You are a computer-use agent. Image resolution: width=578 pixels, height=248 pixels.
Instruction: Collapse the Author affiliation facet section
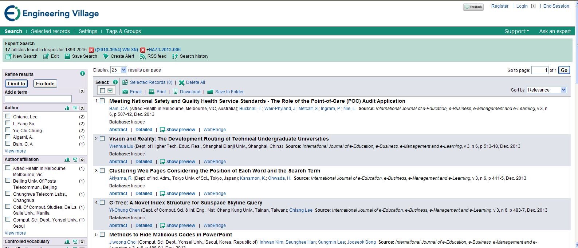tap(82, 160)
